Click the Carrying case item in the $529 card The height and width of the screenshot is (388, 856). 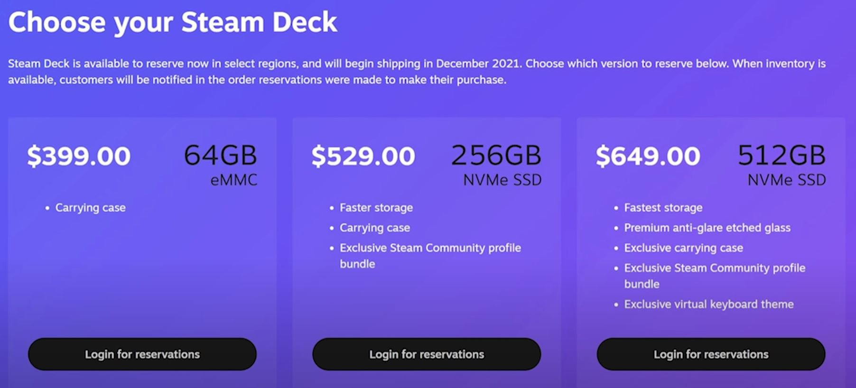[x=374, y=228]
